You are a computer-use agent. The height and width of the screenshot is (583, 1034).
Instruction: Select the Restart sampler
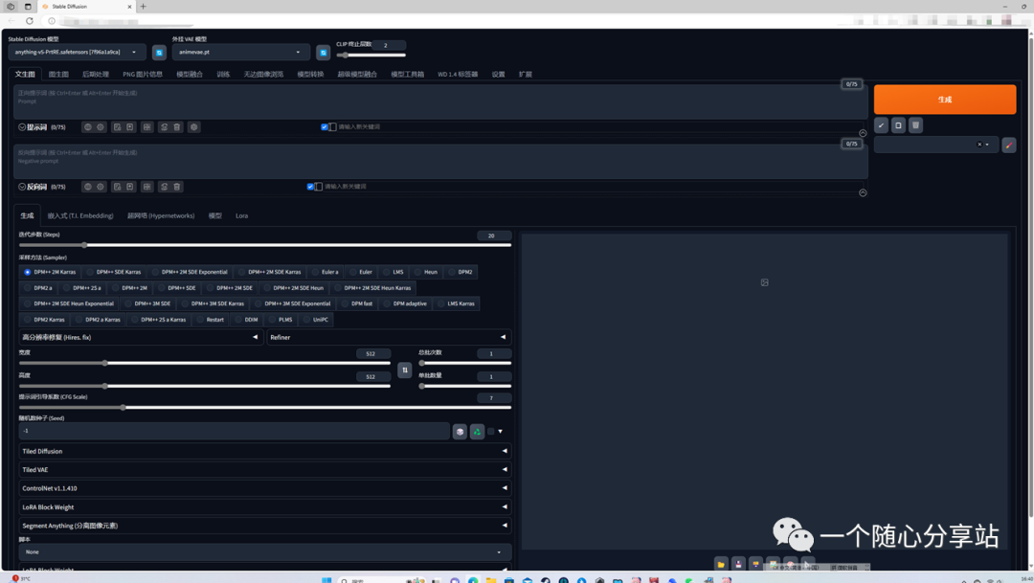coord(211,319)
